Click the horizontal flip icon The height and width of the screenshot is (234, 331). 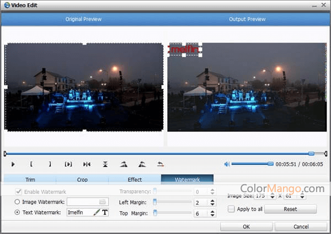tap(87, 164)
